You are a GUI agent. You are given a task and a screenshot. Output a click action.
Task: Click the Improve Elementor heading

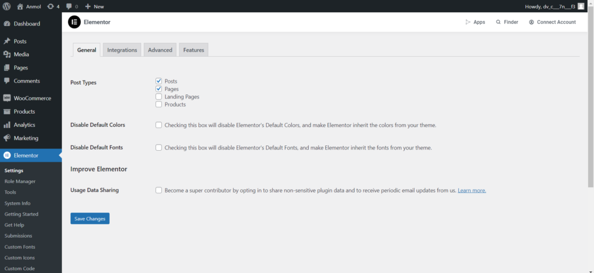[99, 169]
